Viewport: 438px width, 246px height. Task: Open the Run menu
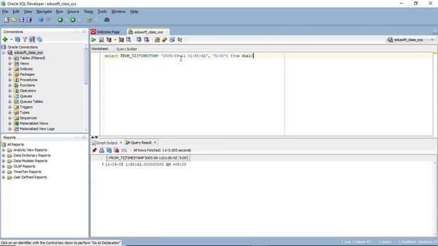click(60, 12)
